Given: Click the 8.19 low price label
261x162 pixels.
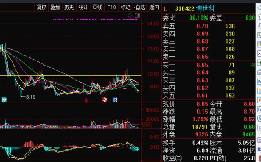Looking at the screenshot, I should [31, 97].
